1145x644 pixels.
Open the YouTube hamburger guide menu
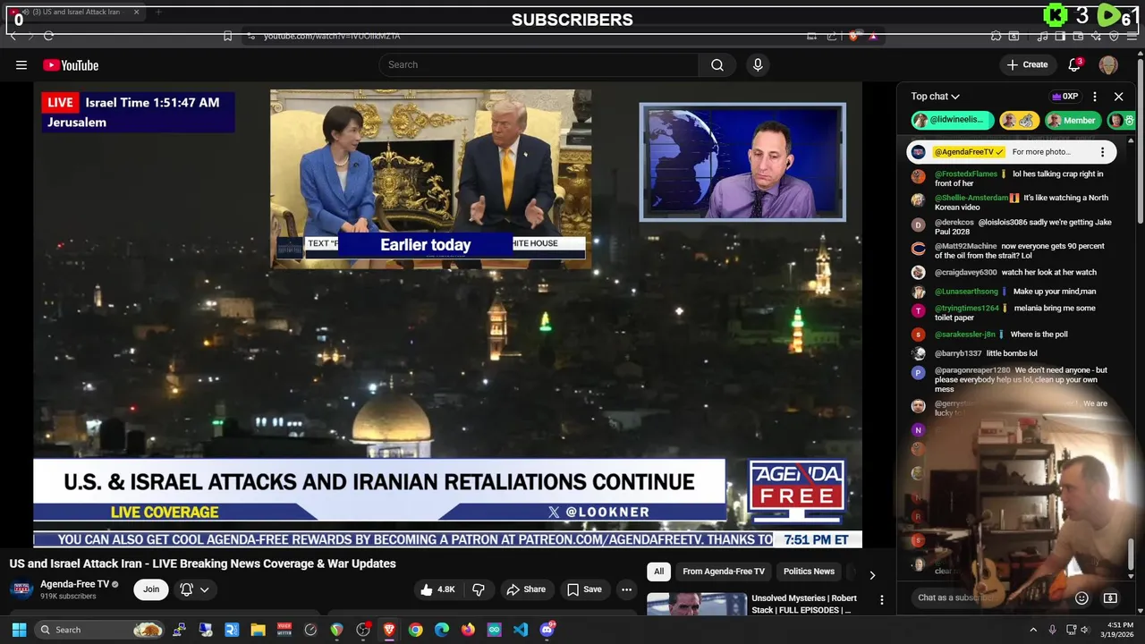click(21, 64)
